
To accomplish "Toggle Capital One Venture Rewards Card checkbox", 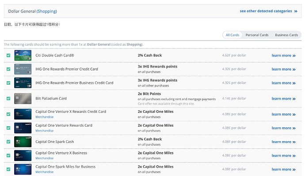I will (x=8, y=128).
